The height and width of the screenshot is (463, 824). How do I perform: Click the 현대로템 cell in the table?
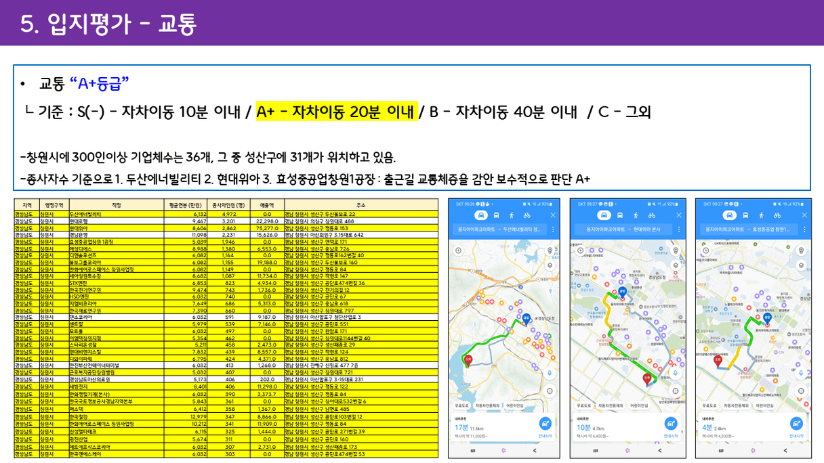pos(116,221)
